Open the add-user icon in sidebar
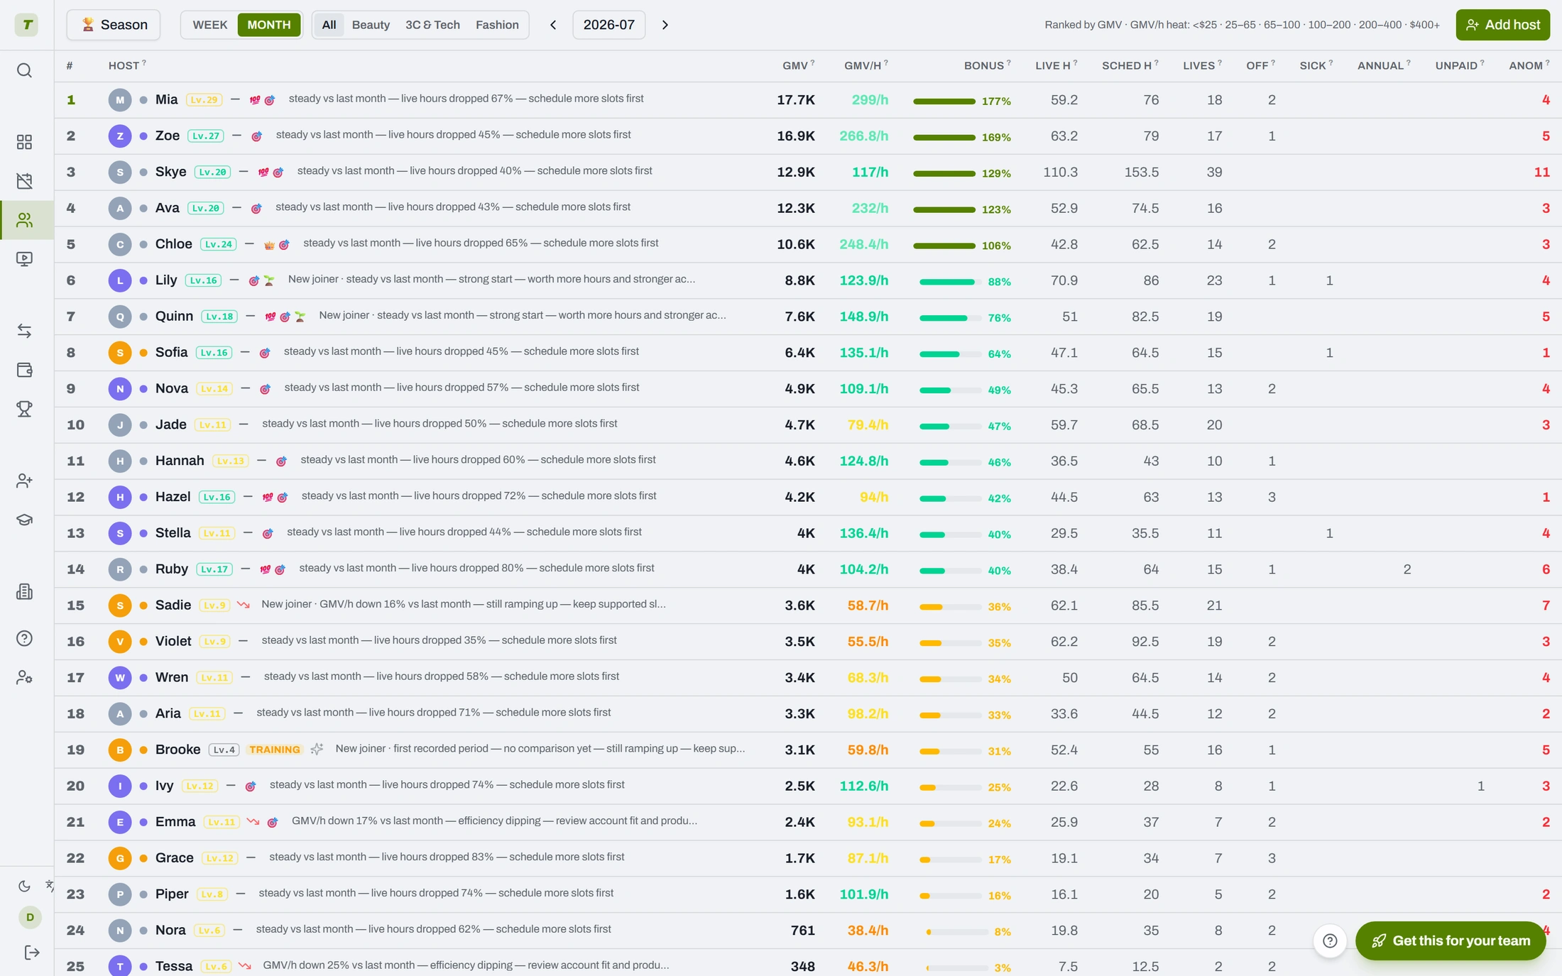 tap(24, 481)
